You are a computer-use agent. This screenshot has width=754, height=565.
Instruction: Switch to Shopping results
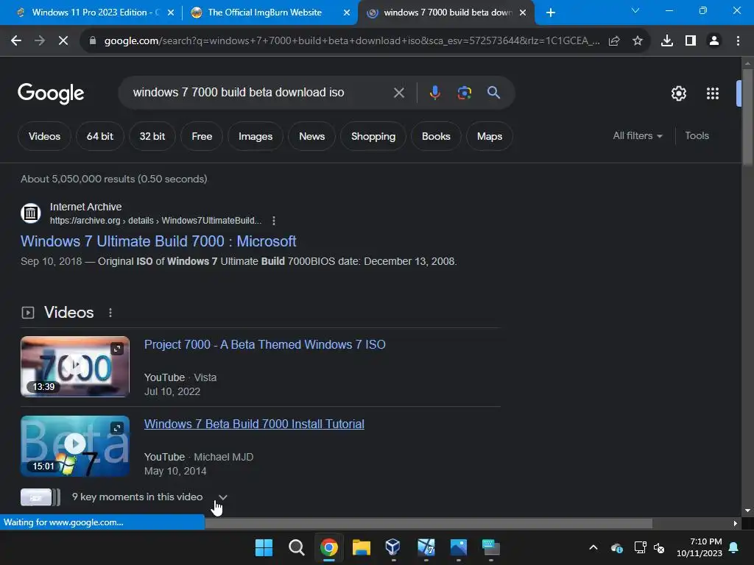[373, 136]
